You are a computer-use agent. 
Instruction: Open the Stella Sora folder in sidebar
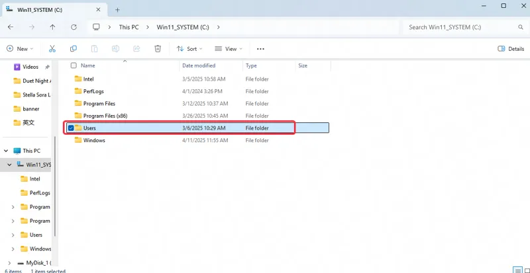click(x=32, y=95)
